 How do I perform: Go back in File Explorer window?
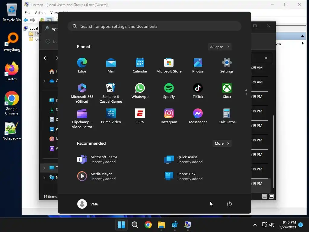tap(46, 58)
